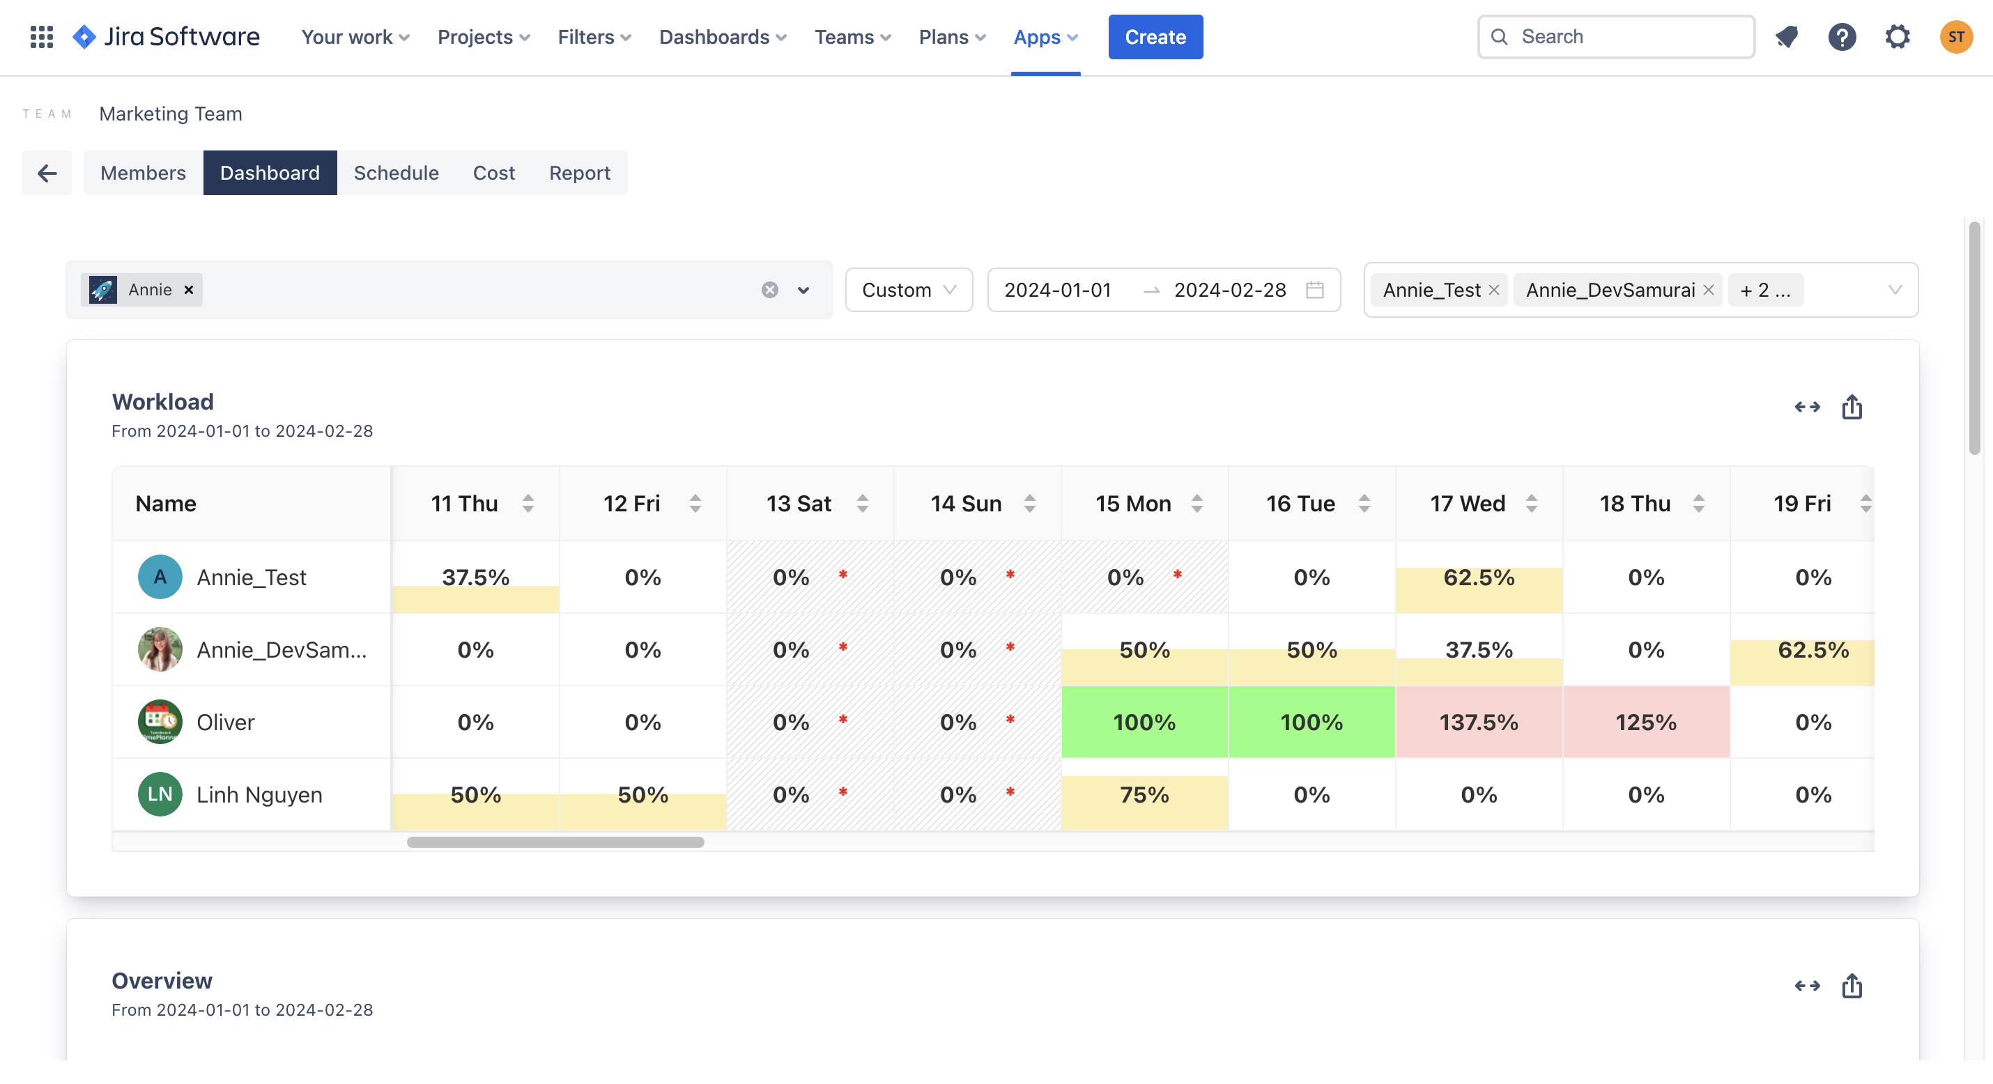The width and height of the screenshot is (1993, 1084).
Task: Remove the Annie project tag
Action: 189,289
